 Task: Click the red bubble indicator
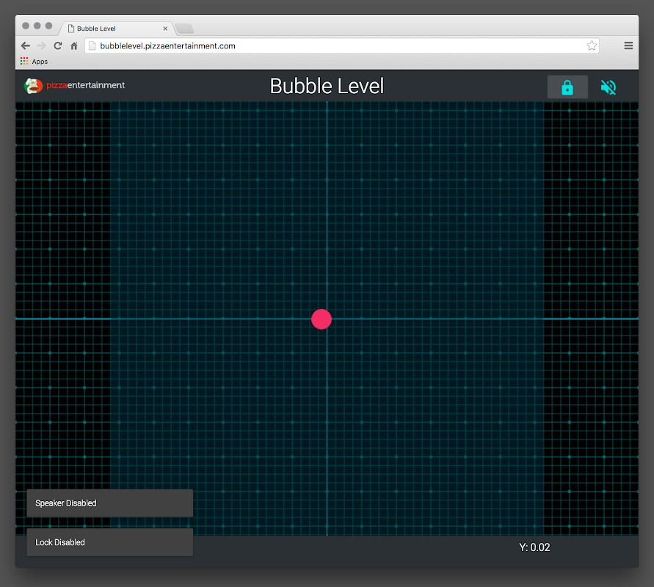(x=321, y=319)
